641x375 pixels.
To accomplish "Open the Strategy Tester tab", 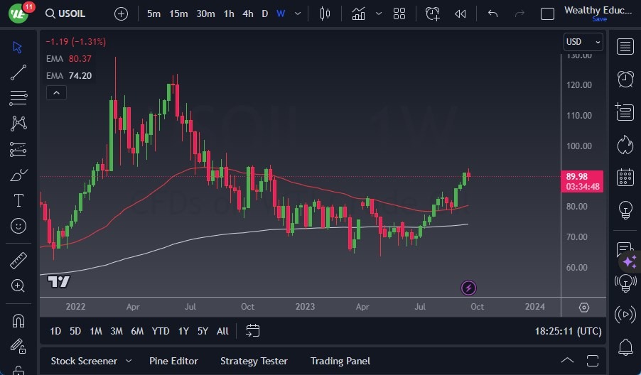I will coord(254,361).
